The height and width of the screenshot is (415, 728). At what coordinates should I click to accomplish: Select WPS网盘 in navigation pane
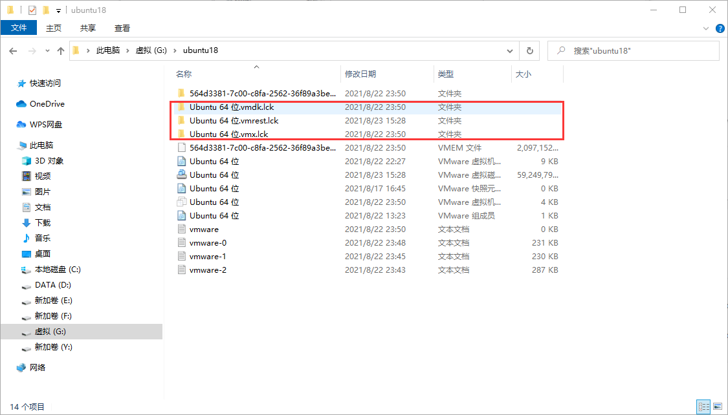[x=45, y=124]
